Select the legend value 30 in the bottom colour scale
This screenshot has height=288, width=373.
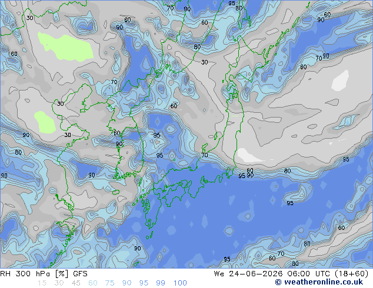(x=59, y=283)
